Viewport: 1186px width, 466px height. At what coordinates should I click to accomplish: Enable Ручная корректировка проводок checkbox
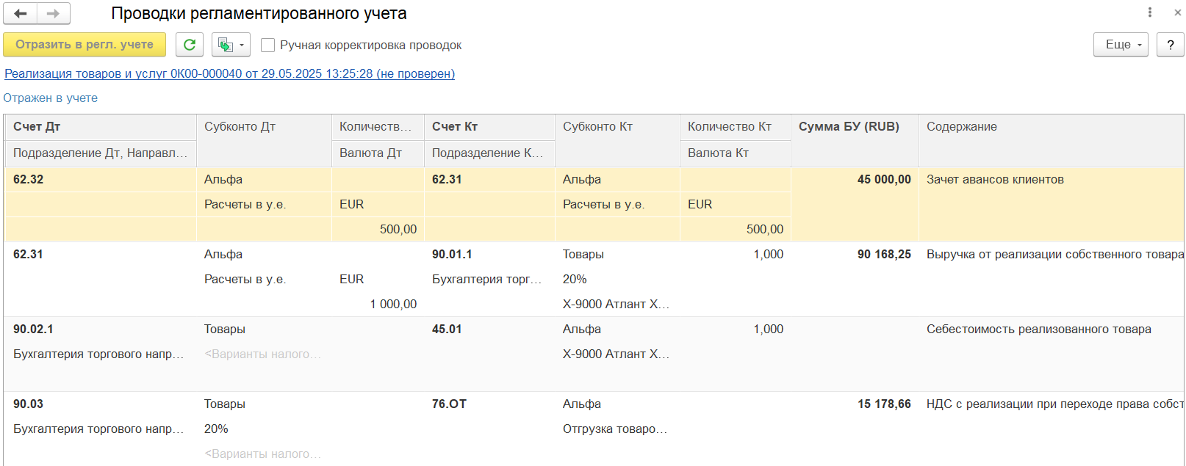[268, 45]
